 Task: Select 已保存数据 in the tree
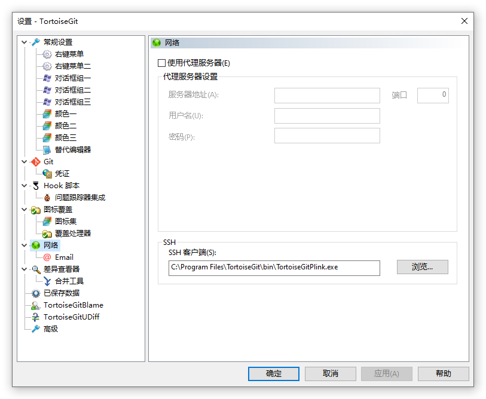(62, 293)
